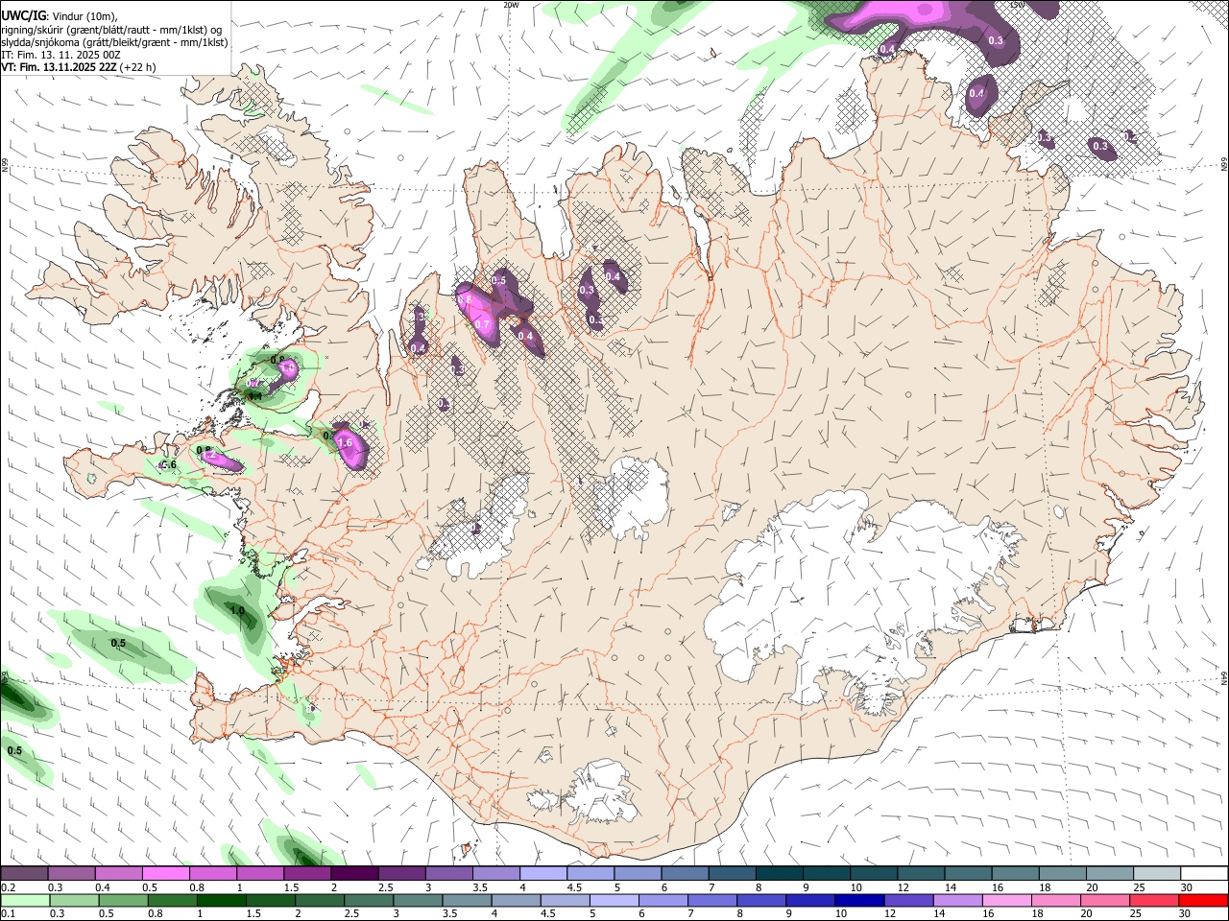Click the 64N latitude label
The width and height of the screenshot is (1229, 921).
tap(1224, 677)
